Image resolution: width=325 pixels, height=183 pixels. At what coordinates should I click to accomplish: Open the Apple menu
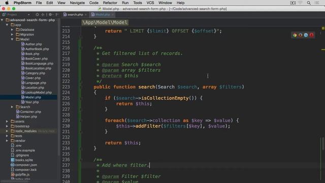coord(7,3)
